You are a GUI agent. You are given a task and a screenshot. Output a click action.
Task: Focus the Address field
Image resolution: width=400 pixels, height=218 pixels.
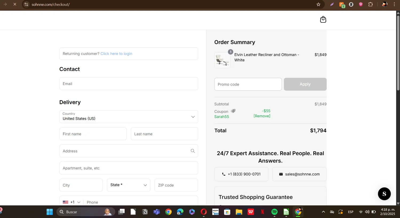tap(129, 151)
